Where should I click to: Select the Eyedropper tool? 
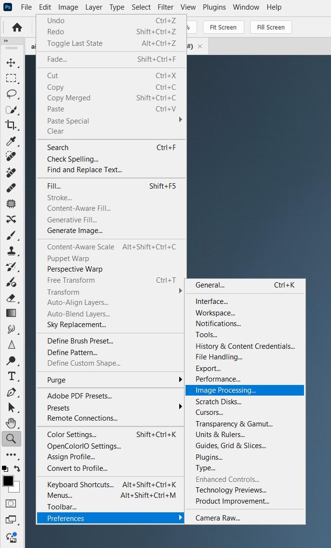11,141
